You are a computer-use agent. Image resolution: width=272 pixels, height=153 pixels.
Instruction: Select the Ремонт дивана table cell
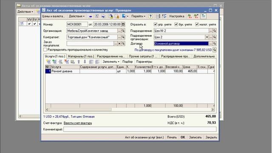65,71
